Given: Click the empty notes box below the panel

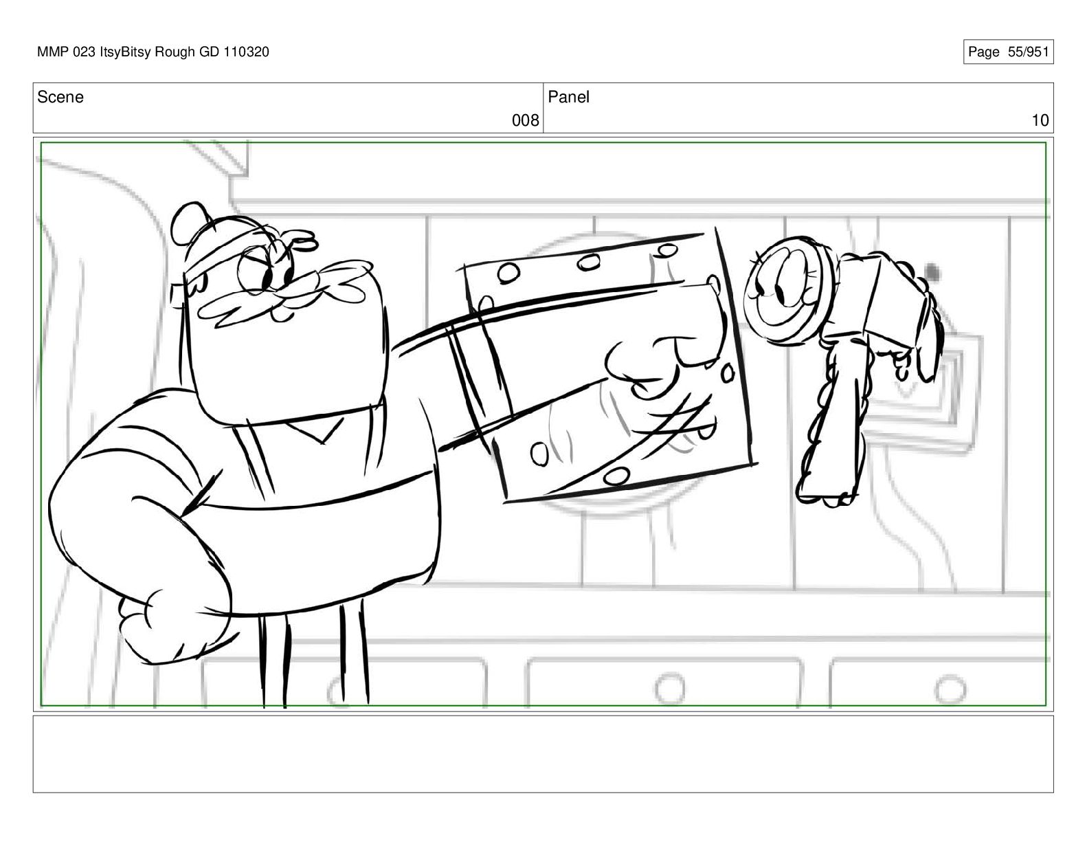Looking at the screenshot, I should click(543, 754).
